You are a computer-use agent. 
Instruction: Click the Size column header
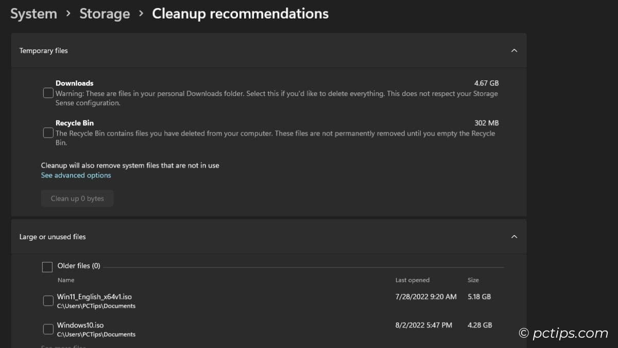point(472,280)
